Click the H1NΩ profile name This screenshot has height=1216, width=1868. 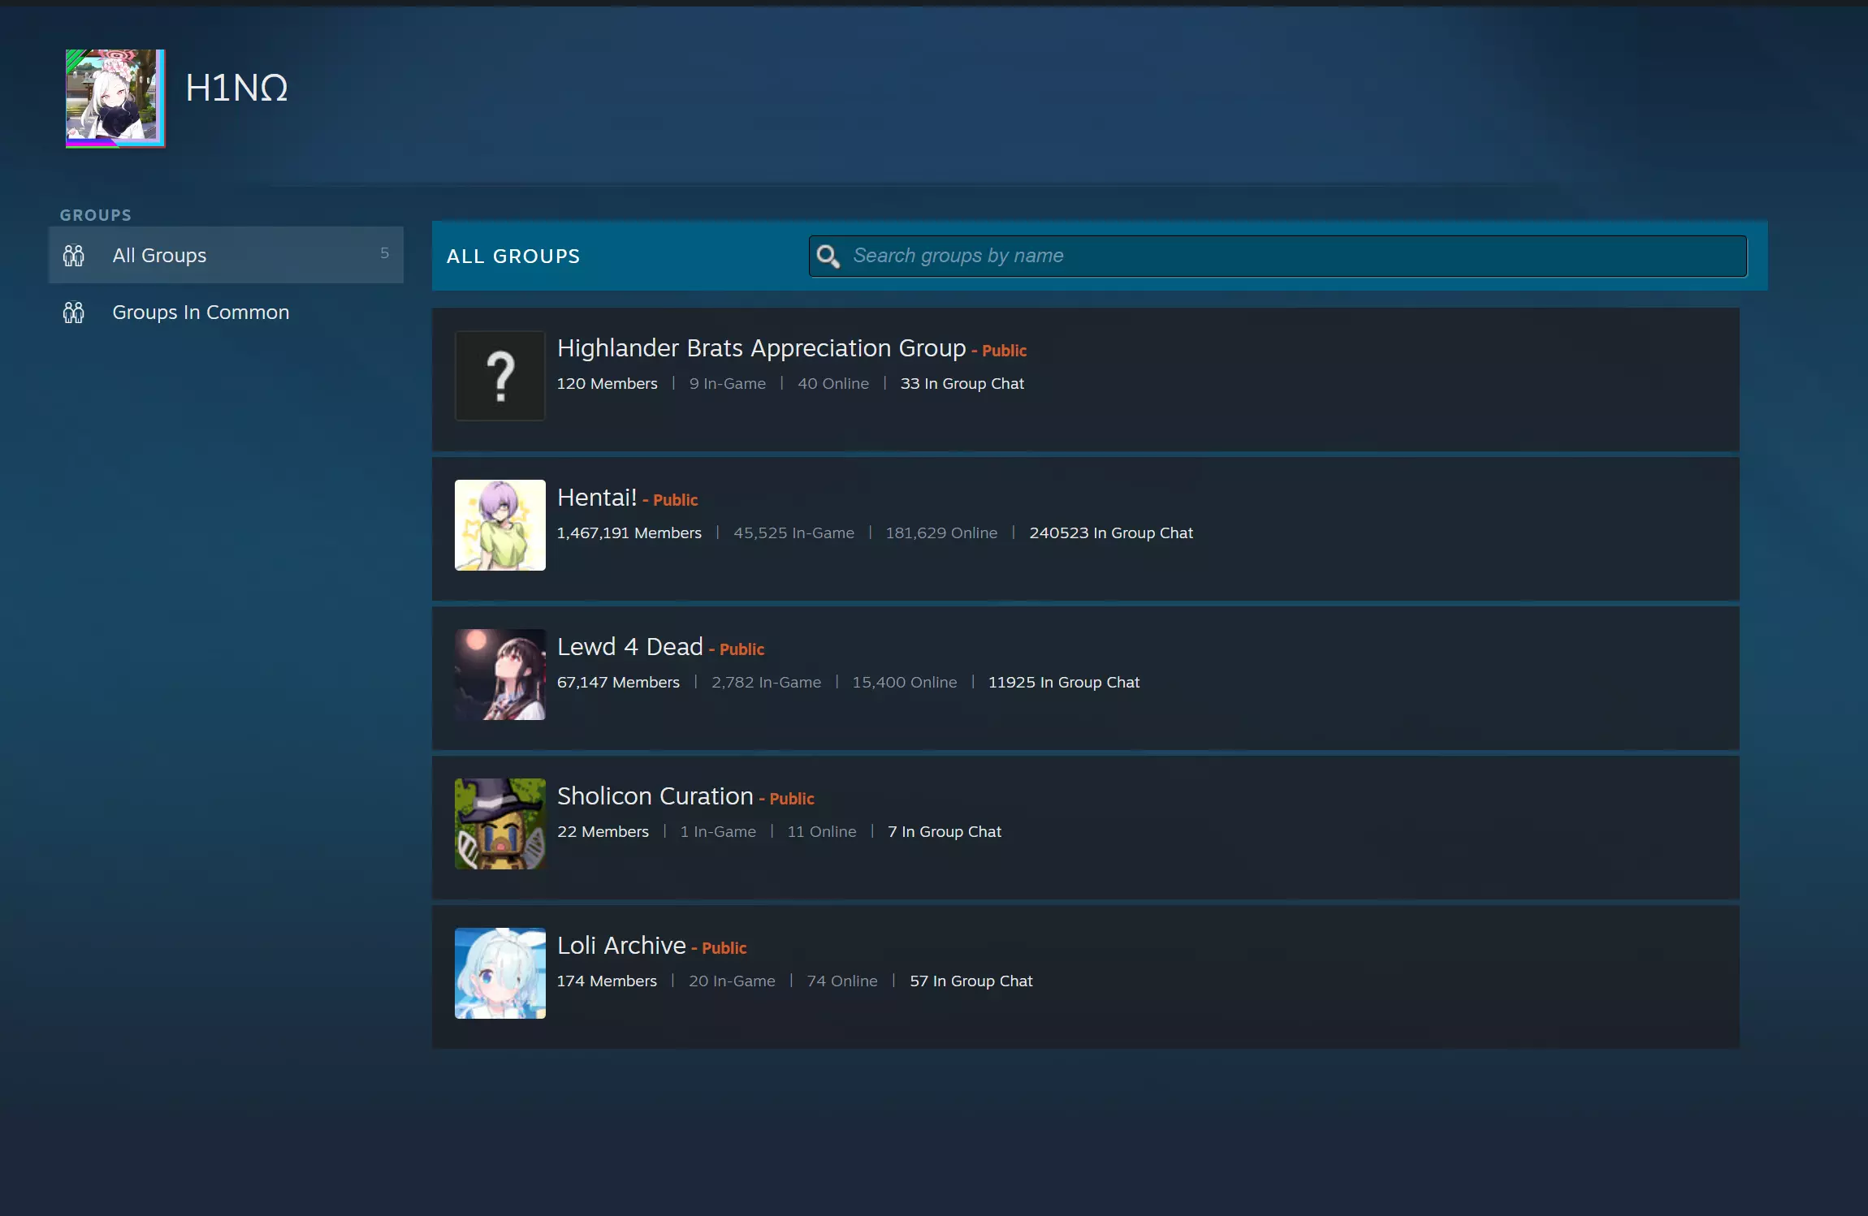pos(236,88)
